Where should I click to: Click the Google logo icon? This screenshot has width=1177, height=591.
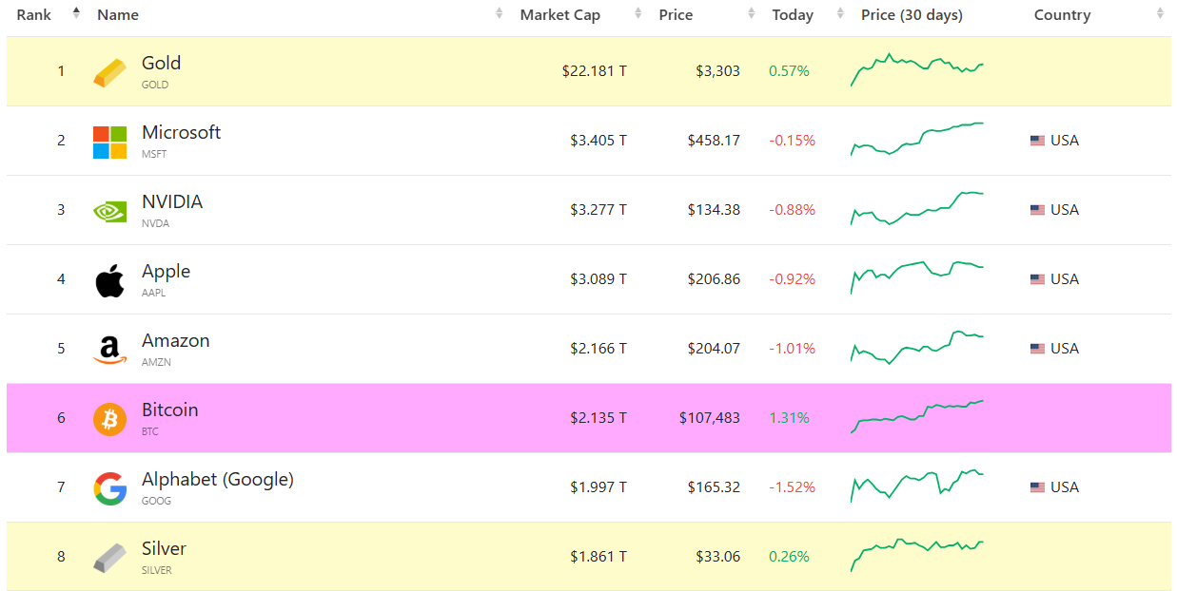[109, 488]
